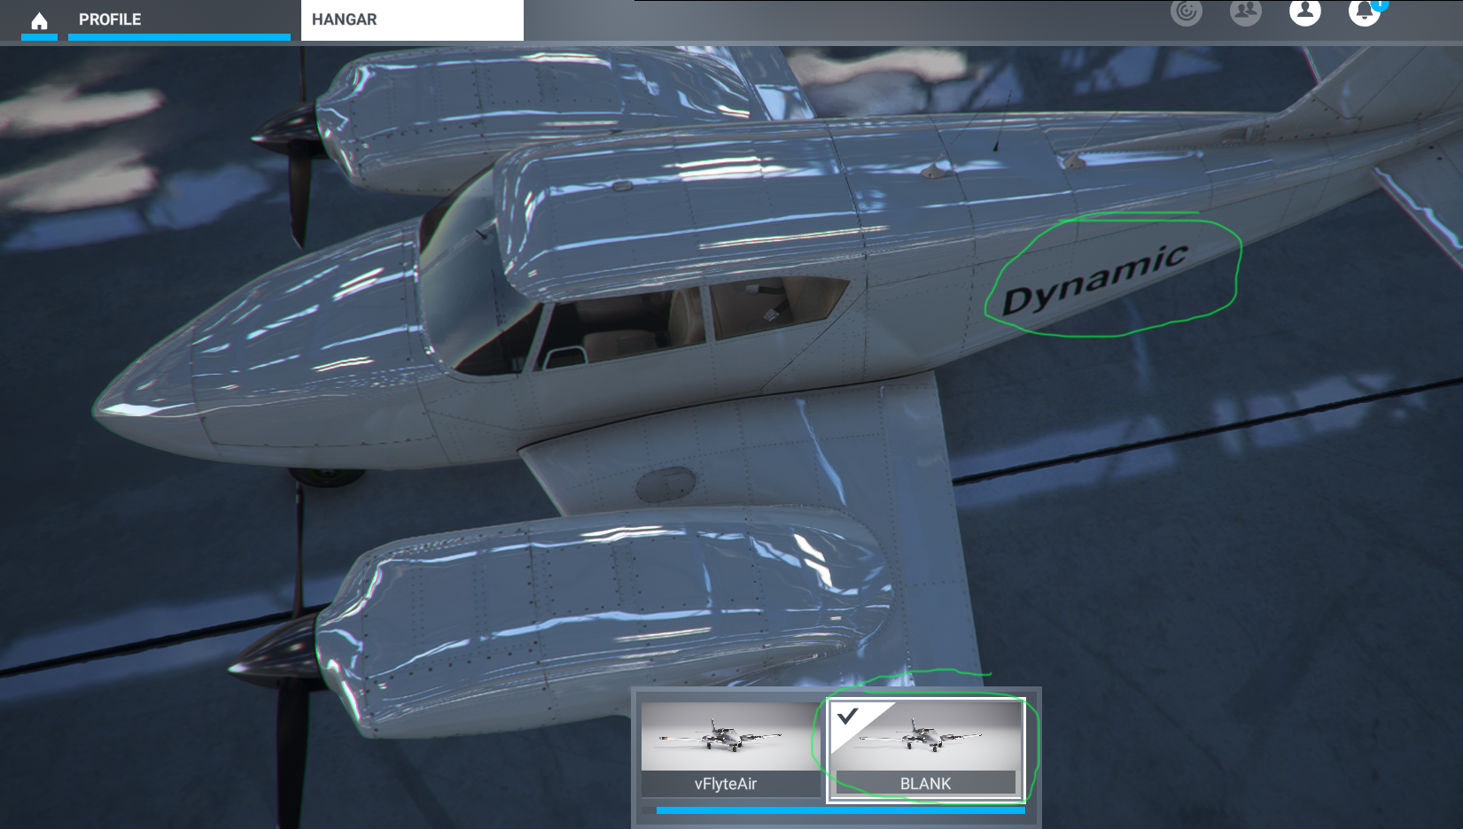Open the notifications bell
Image resolution: width=1463 pixels, height=829 pixels.
(1363, 12)
